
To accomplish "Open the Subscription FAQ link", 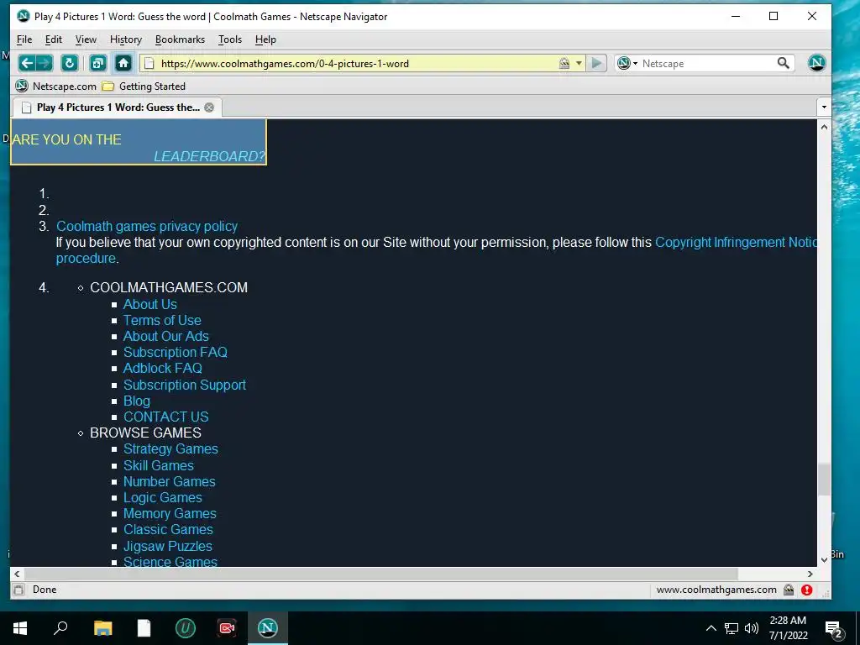I will coord(175,352).
